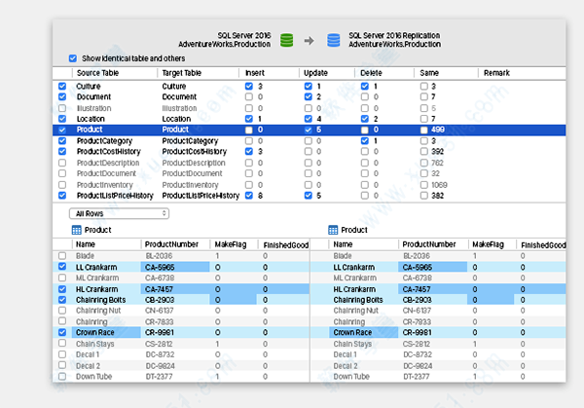
Task: Click the green source database icon
Action: click(287, 40)
